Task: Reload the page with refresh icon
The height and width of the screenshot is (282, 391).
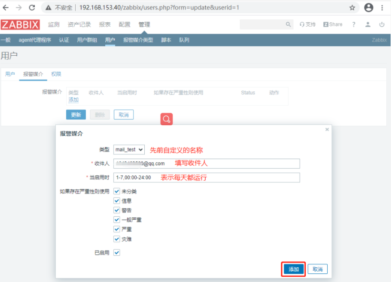Action: [x=32, y=8]
